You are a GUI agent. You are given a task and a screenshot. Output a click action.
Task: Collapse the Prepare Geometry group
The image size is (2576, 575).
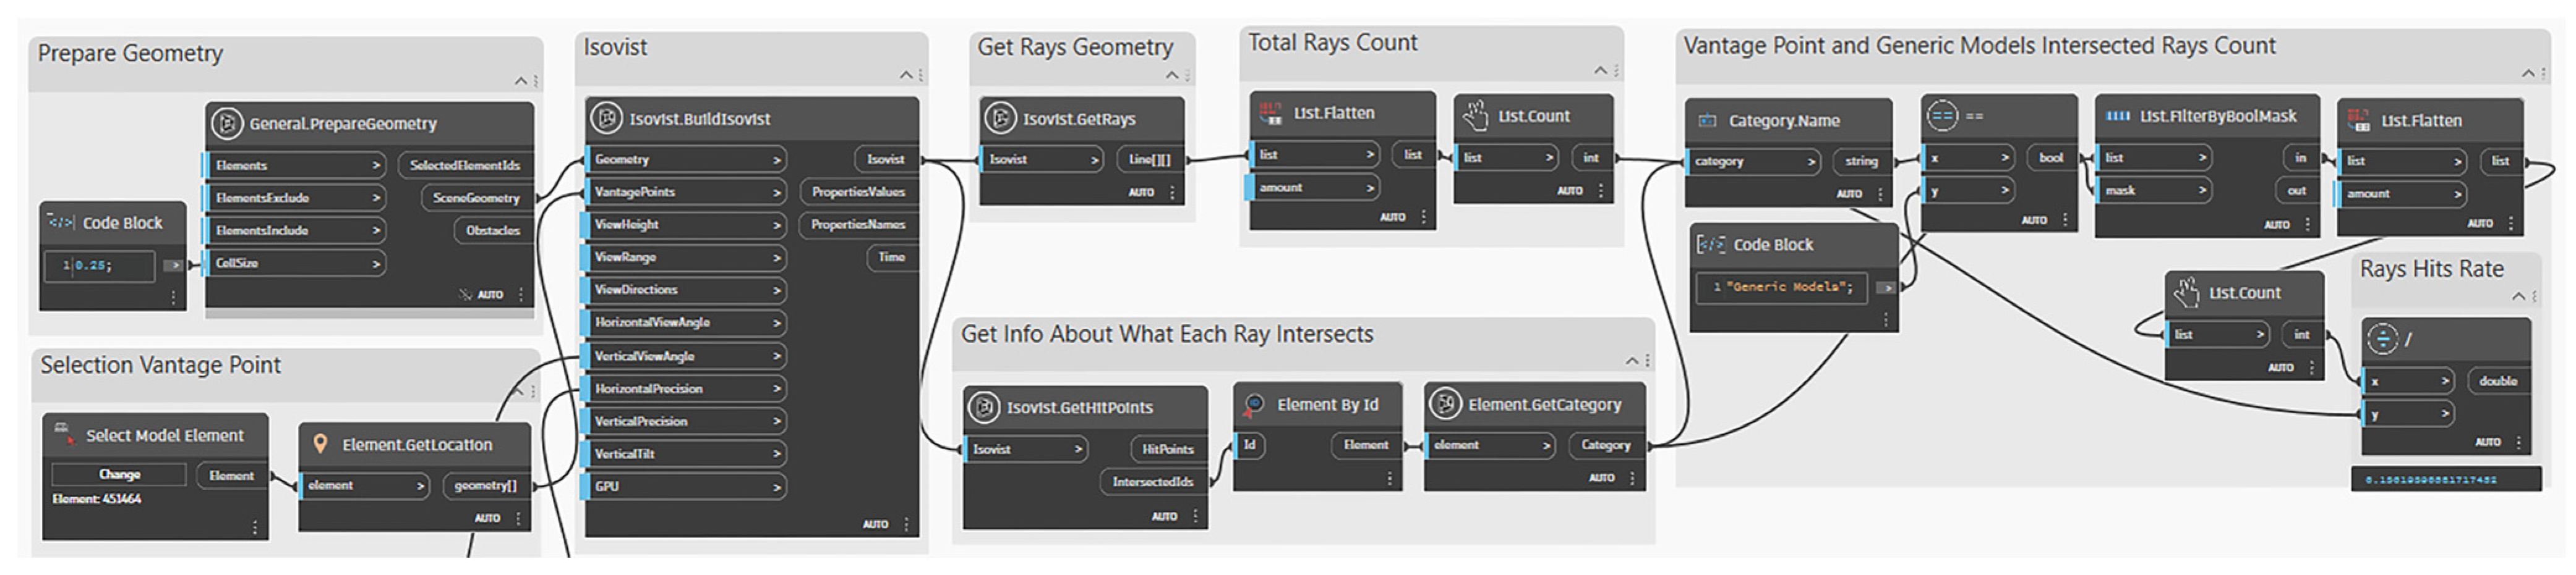pos(520,81)
